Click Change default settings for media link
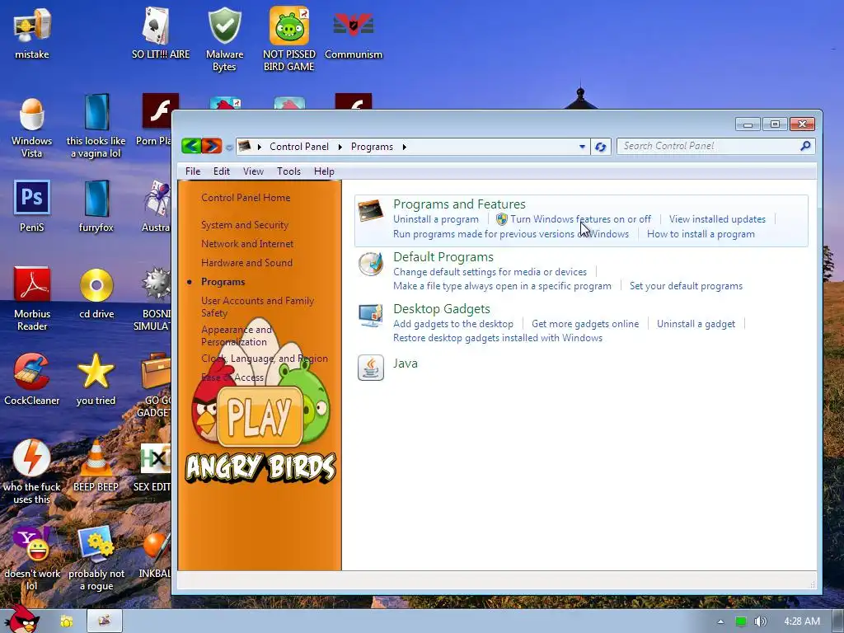844x633 pixels. (490, 272)
